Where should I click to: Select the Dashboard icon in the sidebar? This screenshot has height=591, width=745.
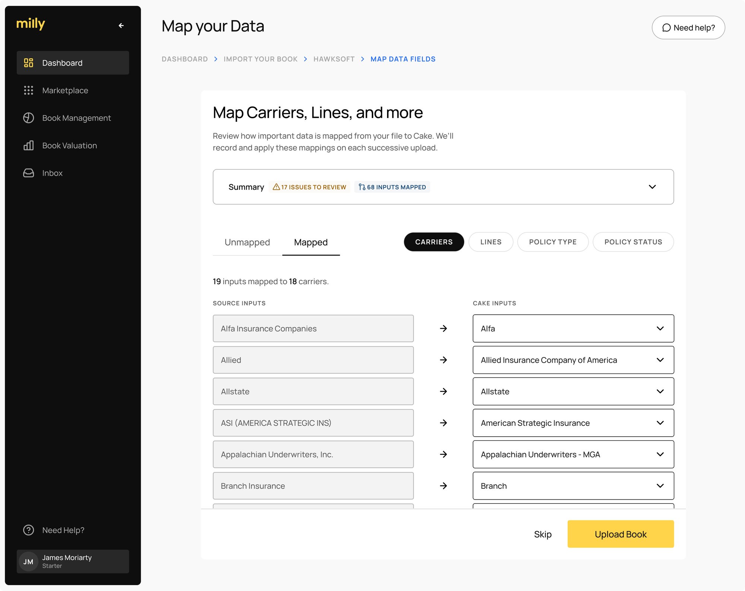click(28, 63)
